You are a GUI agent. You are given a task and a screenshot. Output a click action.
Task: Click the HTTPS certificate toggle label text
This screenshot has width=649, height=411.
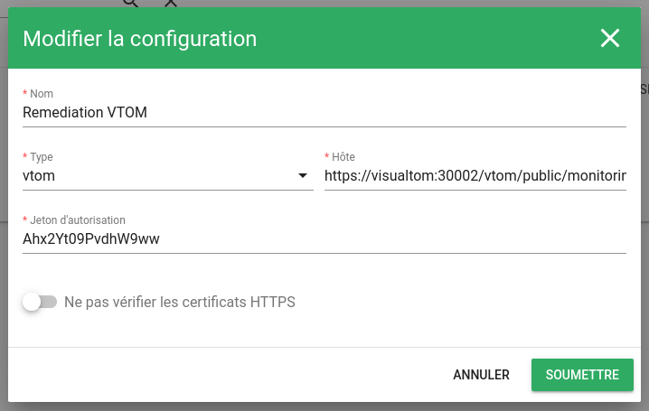pyautogui.click(x=180, y=302)
